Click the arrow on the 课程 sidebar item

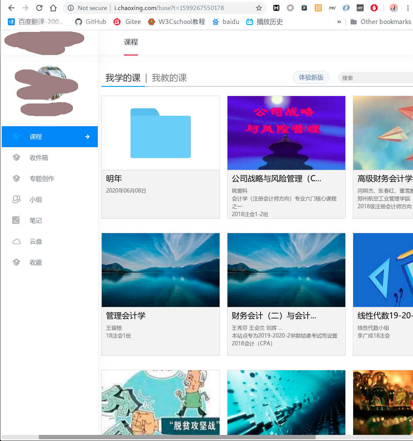(87, 137)
